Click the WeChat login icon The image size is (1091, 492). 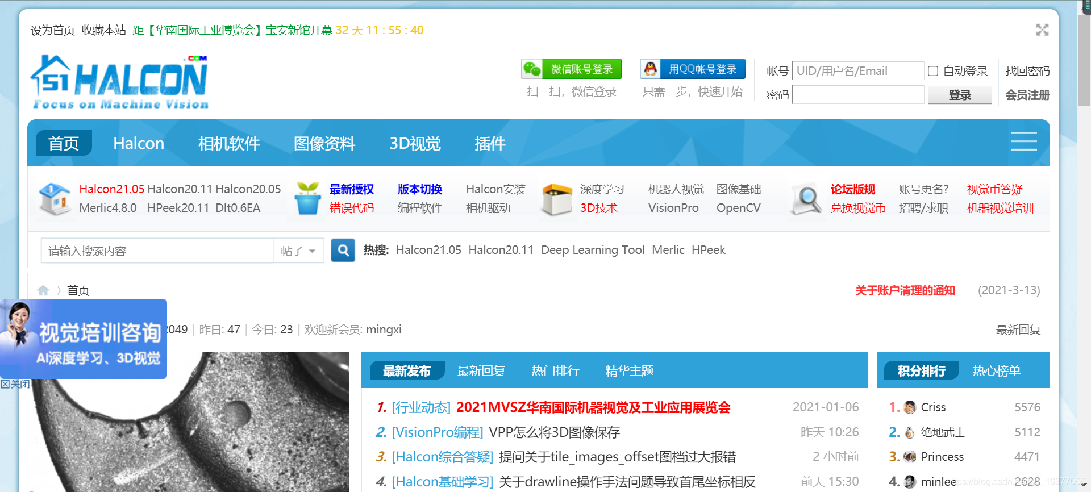(x=532, y=69)
